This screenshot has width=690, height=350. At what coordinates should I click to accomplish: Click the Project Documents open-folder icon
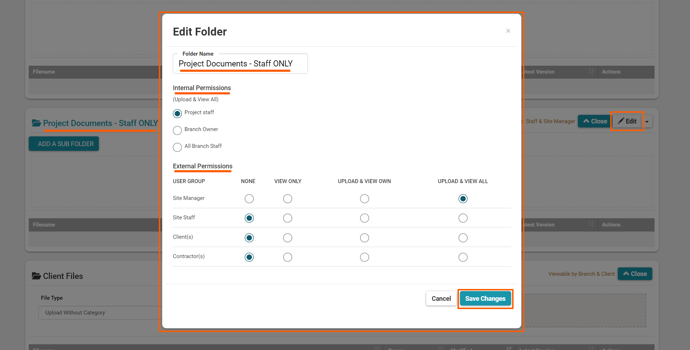pos(36,123)
